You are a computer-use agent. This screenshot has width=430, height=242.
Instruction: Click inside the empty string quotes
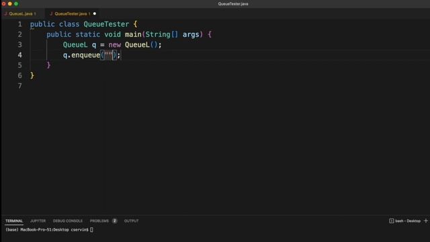[x=108, y=55]
